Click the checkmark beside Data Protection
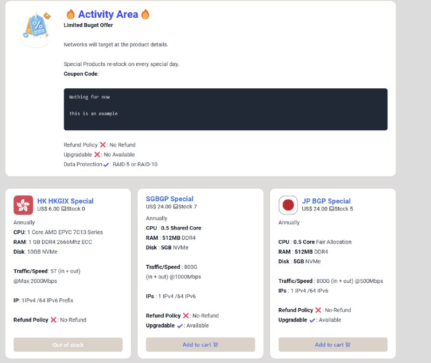Image resolution: width=431 pixels, height=363 pixels. (x=106, y=164)
